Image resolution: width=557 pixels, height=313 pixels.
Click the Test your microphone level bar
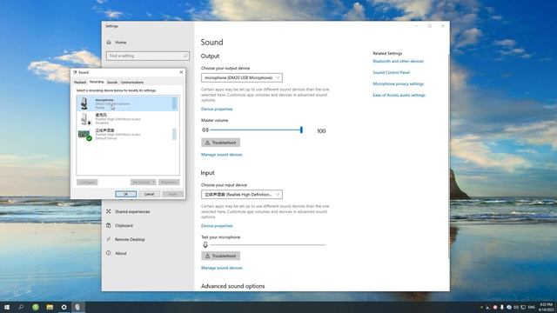click(x=268, y=245)
